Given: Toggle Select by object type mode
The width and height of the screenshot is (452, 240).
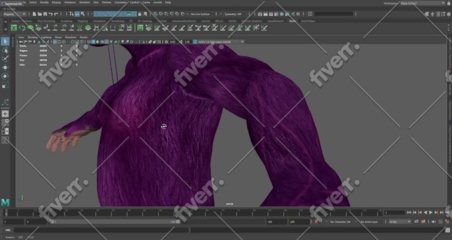Looking at the screenshot, I should pyautogui.click(x=77, y=14).
